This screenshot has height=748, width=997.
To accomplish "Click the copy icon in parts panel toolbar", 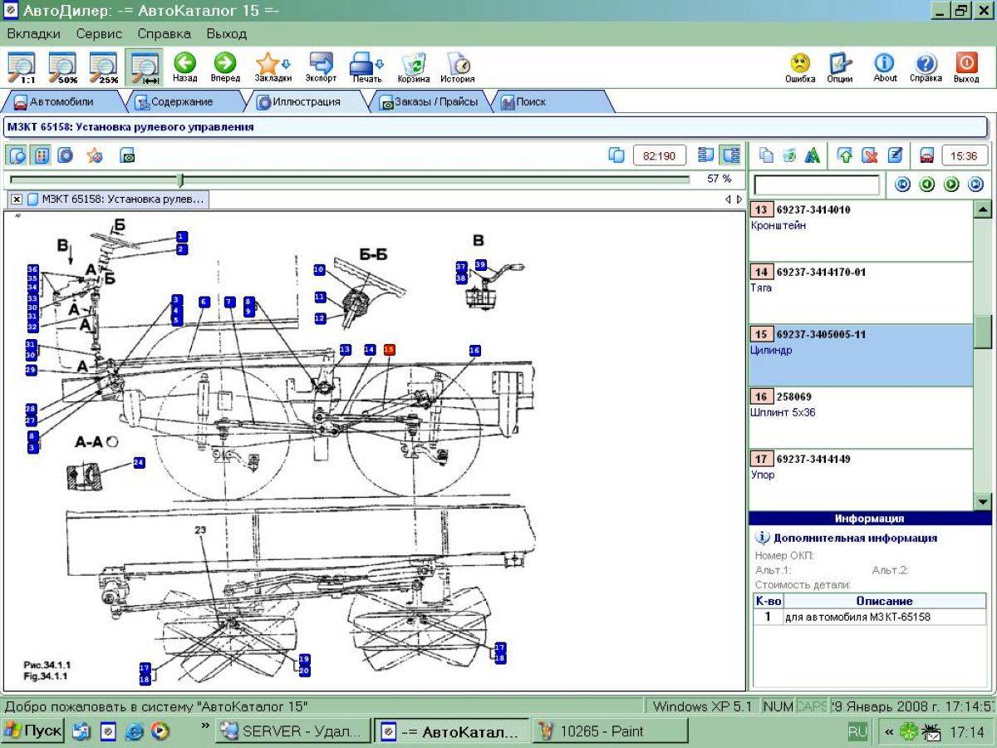I will [766, 155].
